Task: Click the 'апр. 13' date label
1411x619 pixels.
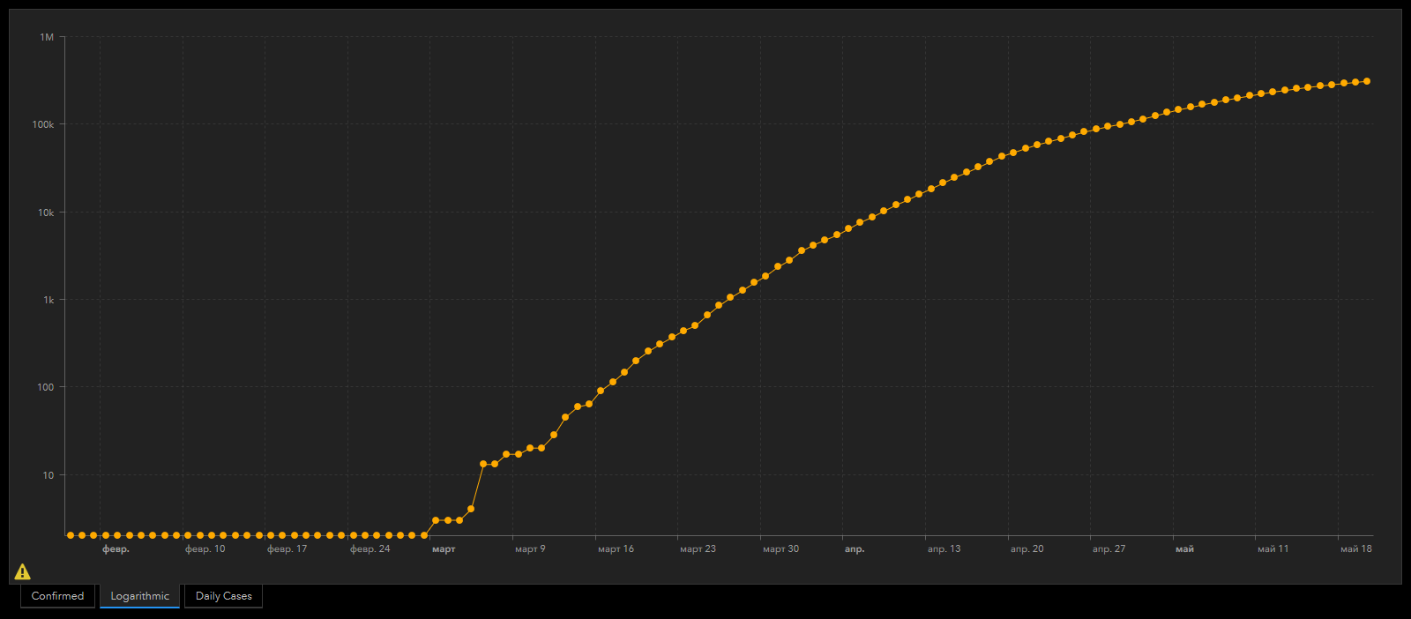Action: coord(944,548)
